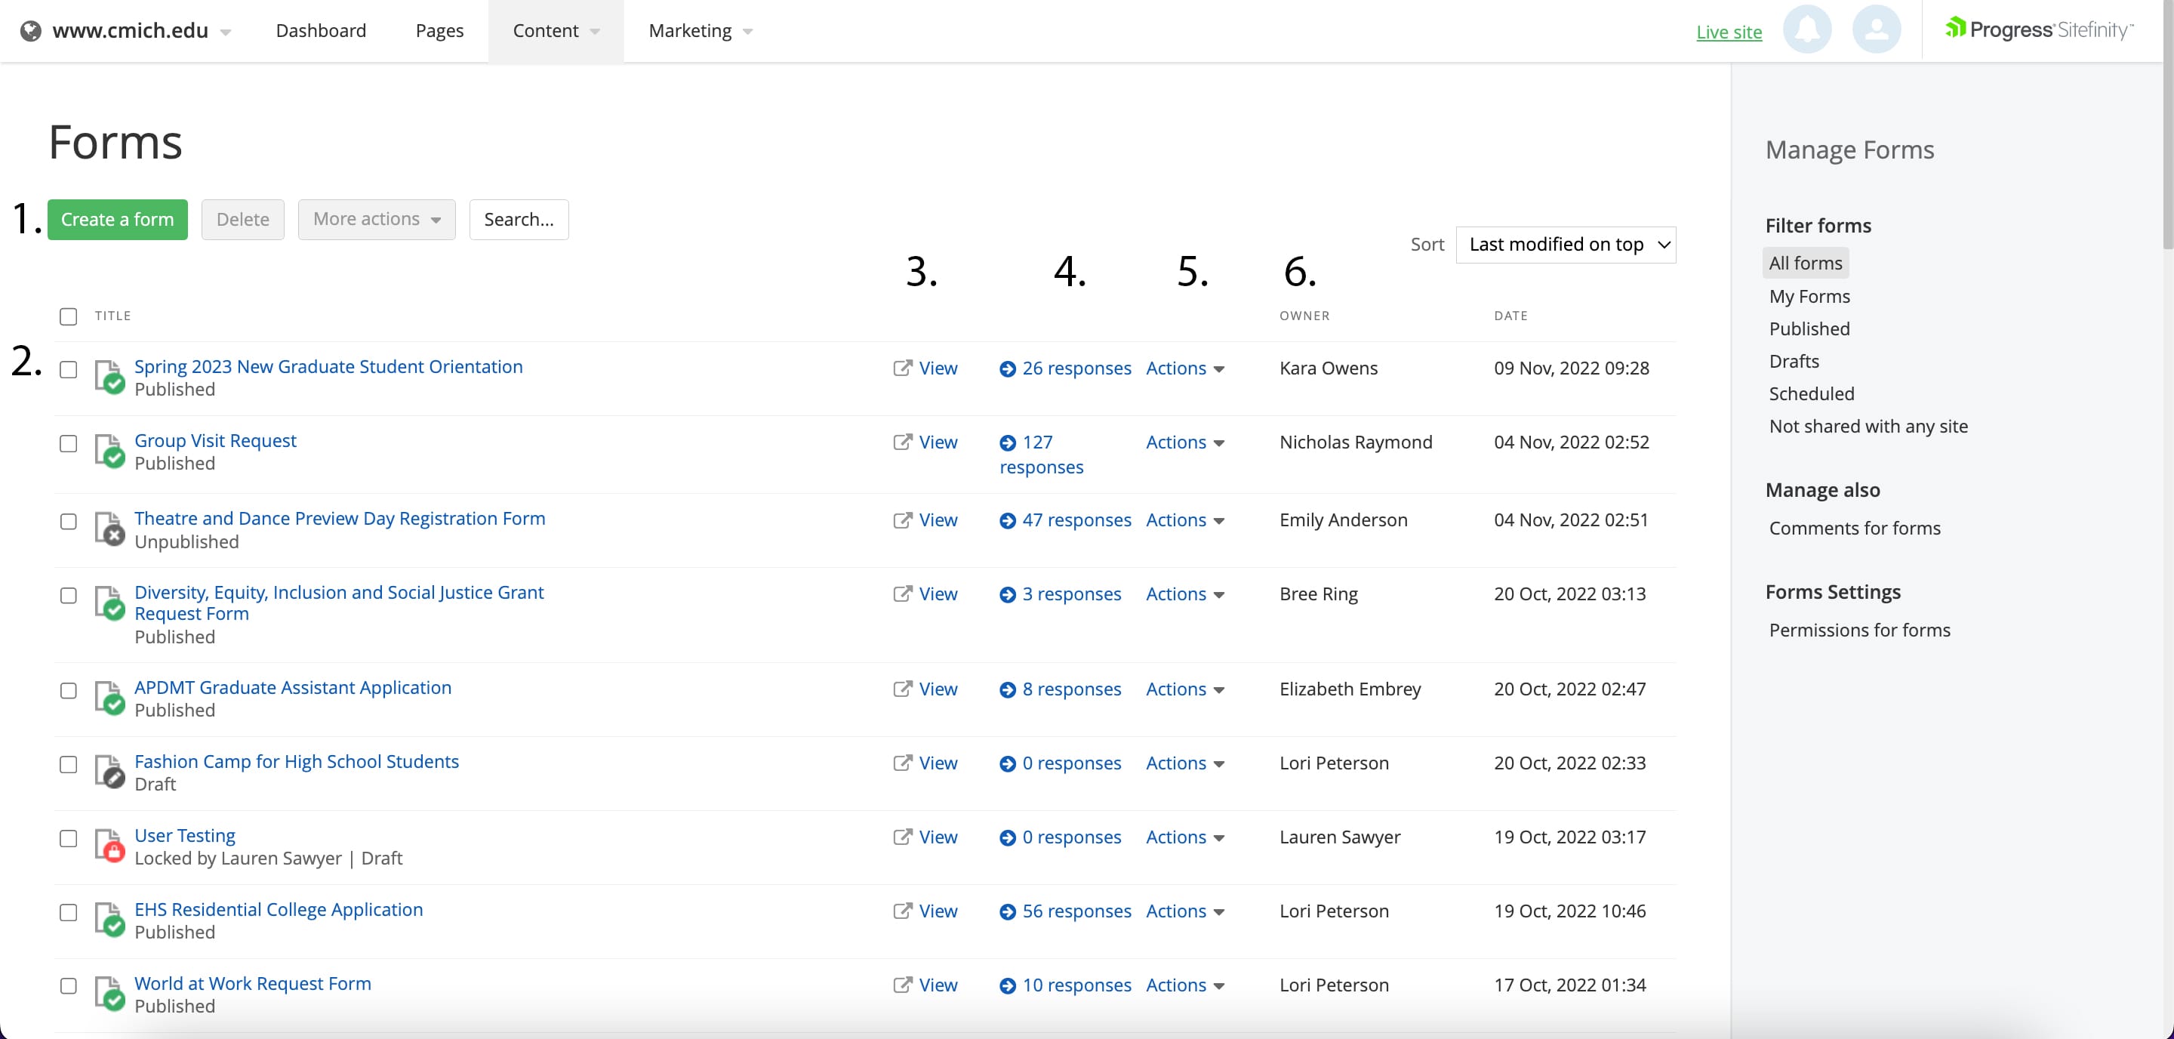Click the locked document icon for User Testing
This screenshot has height=1039, width=2174.
coord(109,846)
